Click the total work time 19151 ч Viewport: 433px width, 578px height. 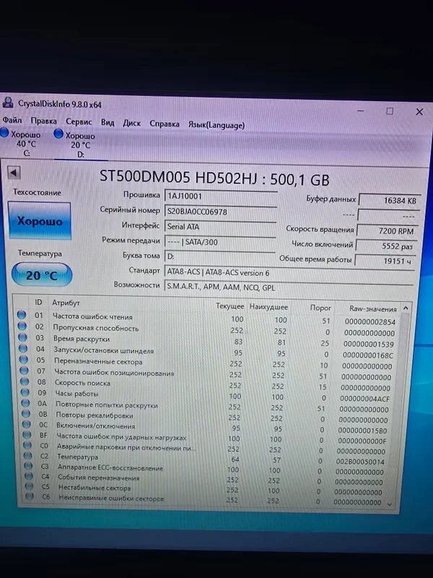point(385,261)
